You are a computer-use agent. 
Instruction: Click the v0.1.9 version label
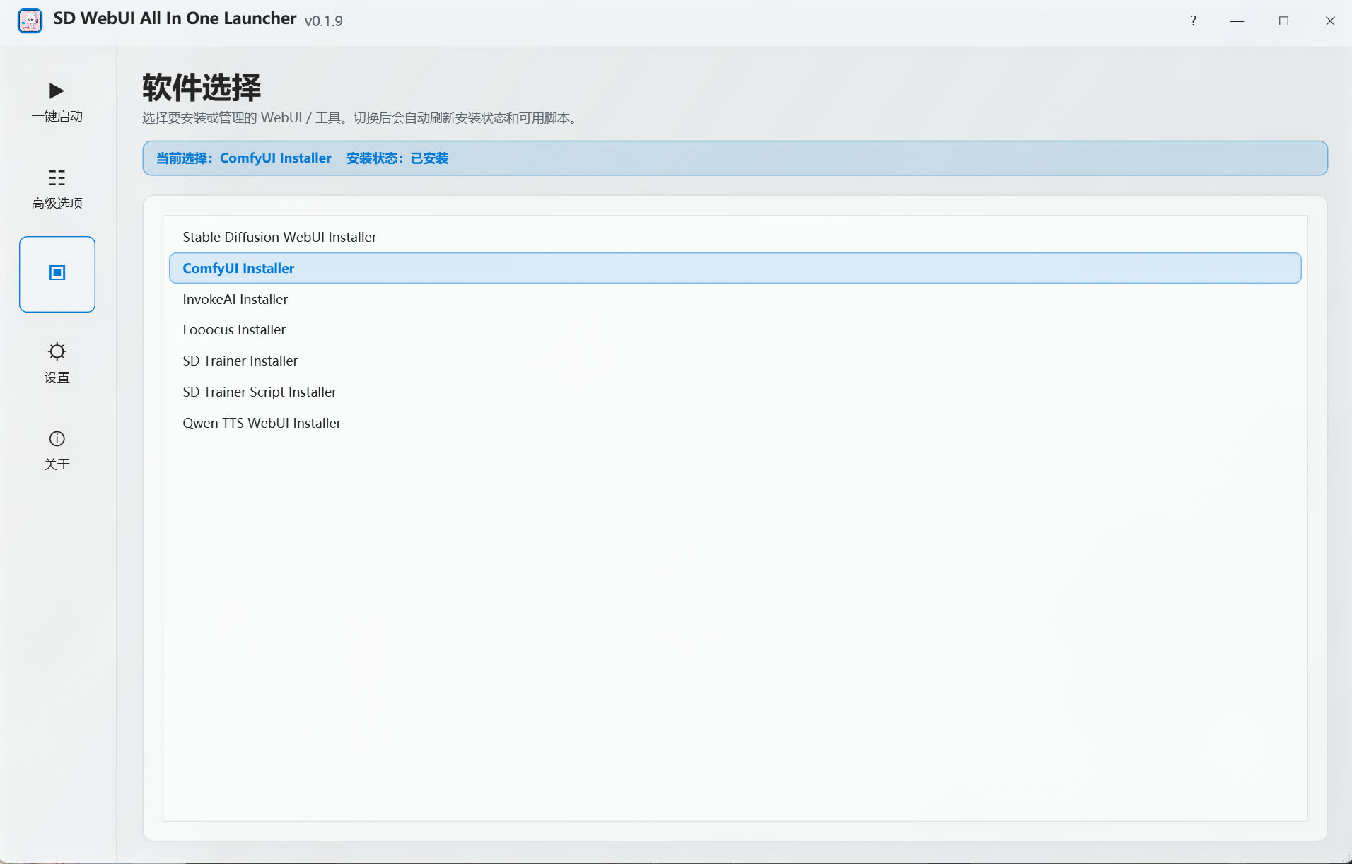tap(324, 21)
